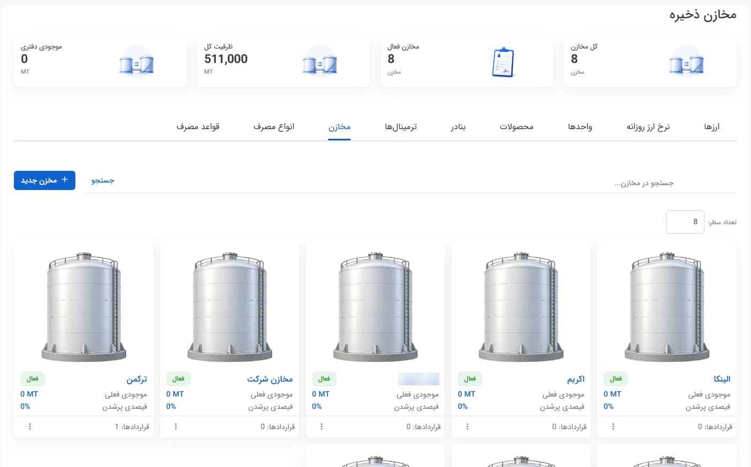Click the ظرفیت کل stat label
The width and height of the screenshot is (751, 467).
point(219,46)
